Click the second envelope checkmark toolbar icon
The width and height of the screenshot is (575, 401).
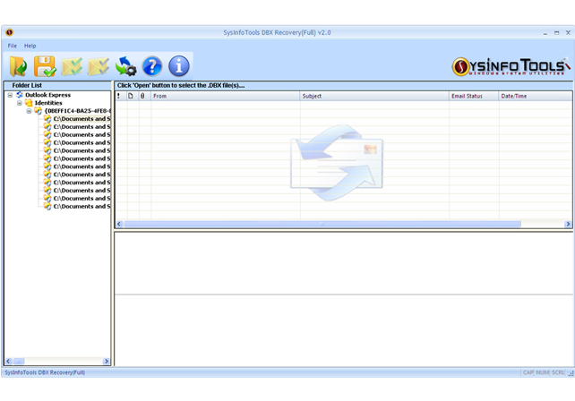coord(99,65)
